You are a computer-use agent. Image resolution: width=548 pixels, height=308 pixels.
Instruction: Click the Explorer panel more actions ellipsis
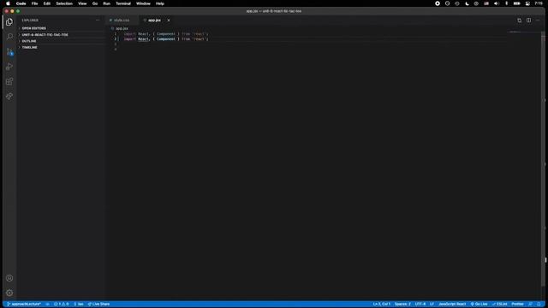98,21
